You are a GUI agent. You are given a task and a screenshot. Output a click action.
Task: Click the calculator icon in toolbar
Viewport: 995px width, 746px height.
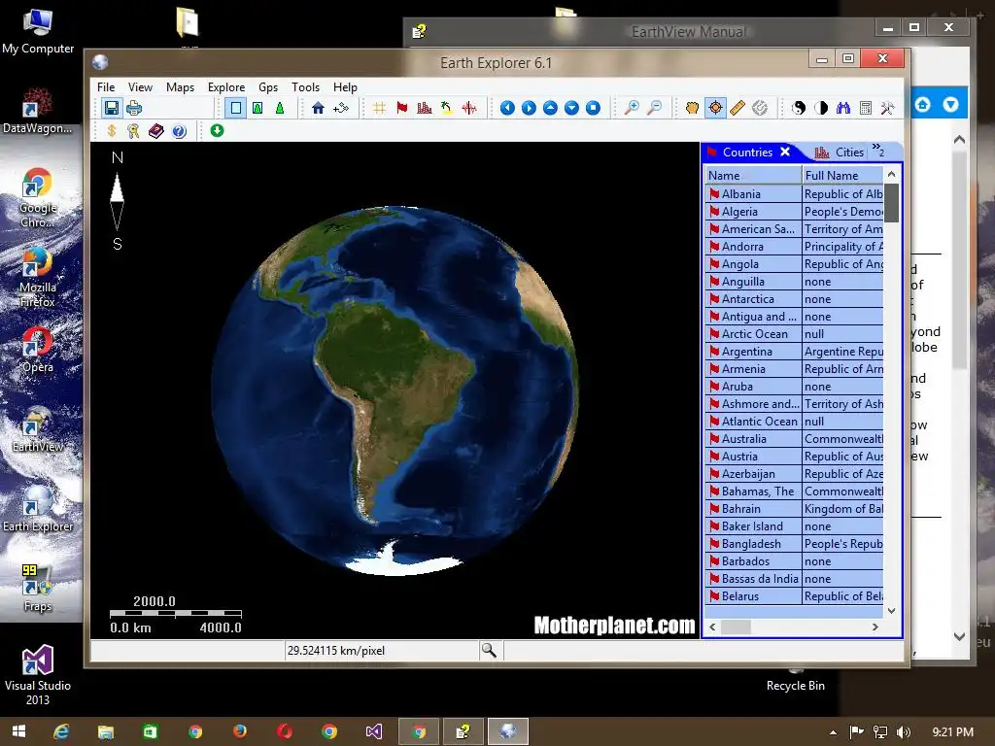pyautogui.click(x=866, y=108)
